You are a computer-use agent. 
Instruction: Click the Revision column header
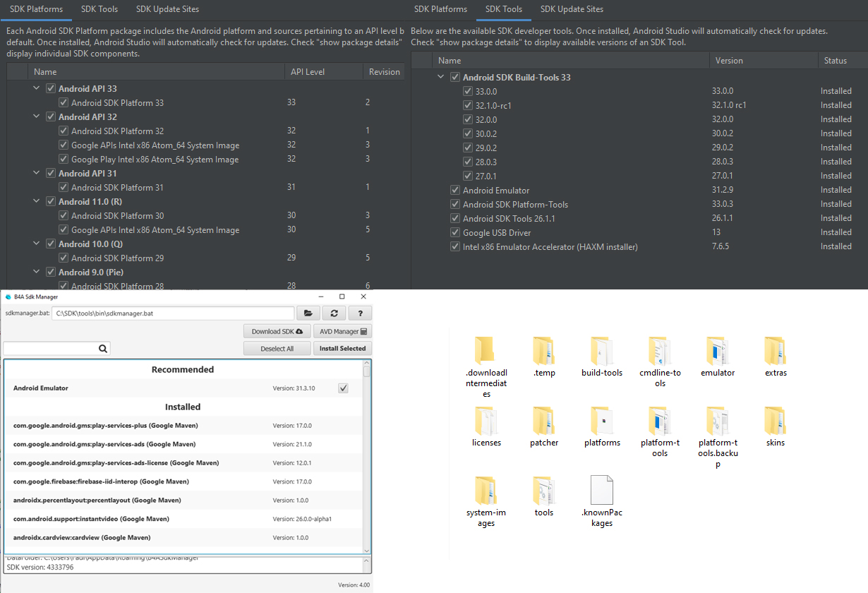coord(384,72)
